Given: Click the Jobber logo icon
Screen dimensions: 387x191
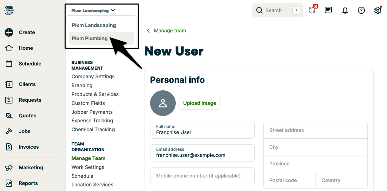Looking at the screenshot, I should [x=9, y=10].
